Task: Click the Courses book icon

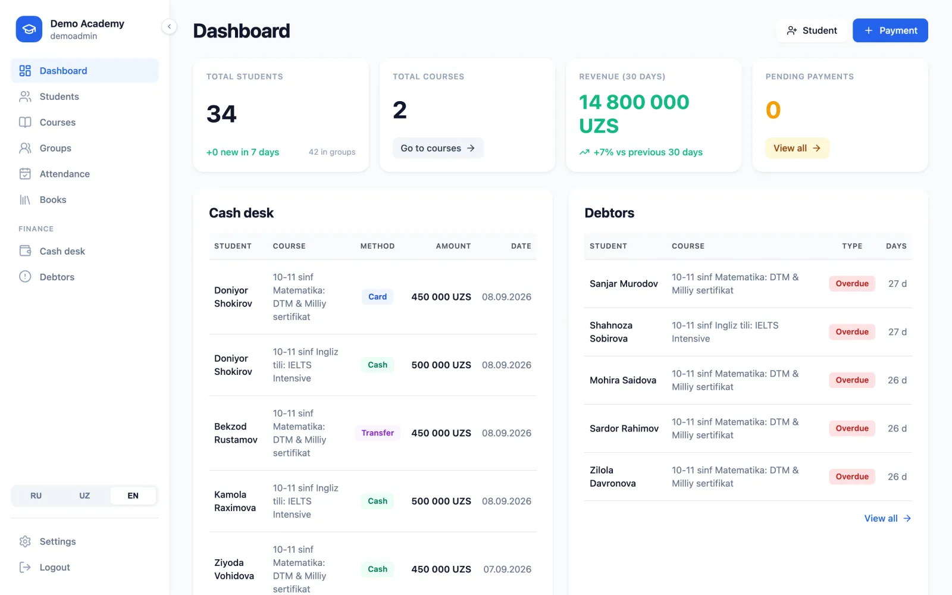Action: click(x=25, y=122)
